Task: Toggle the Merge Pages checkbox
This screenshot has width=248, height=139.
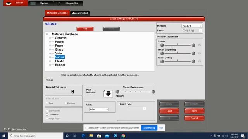Action: pyautogui.click(x=47, y=119)
